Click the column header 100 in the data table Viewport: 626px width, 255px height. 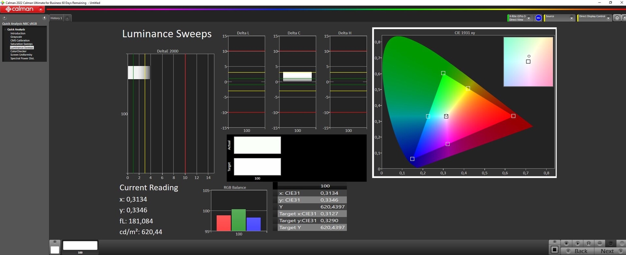[325, 186]
